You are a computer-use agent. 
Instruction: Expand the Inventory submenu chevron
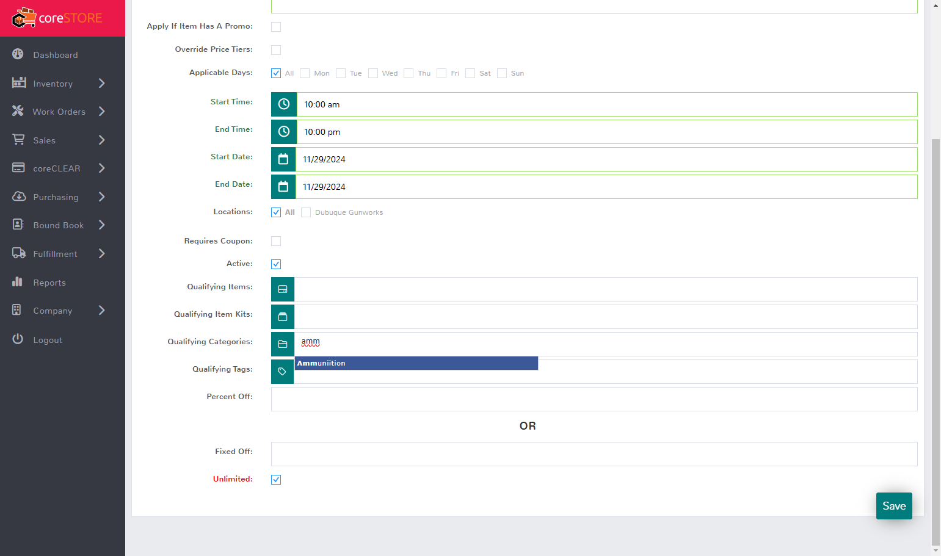click(x=102, y=83)
